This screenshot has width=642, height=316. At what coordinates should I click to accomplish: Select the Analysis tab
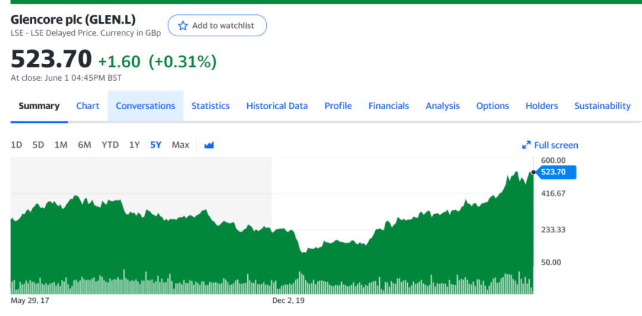click(442, 106)
